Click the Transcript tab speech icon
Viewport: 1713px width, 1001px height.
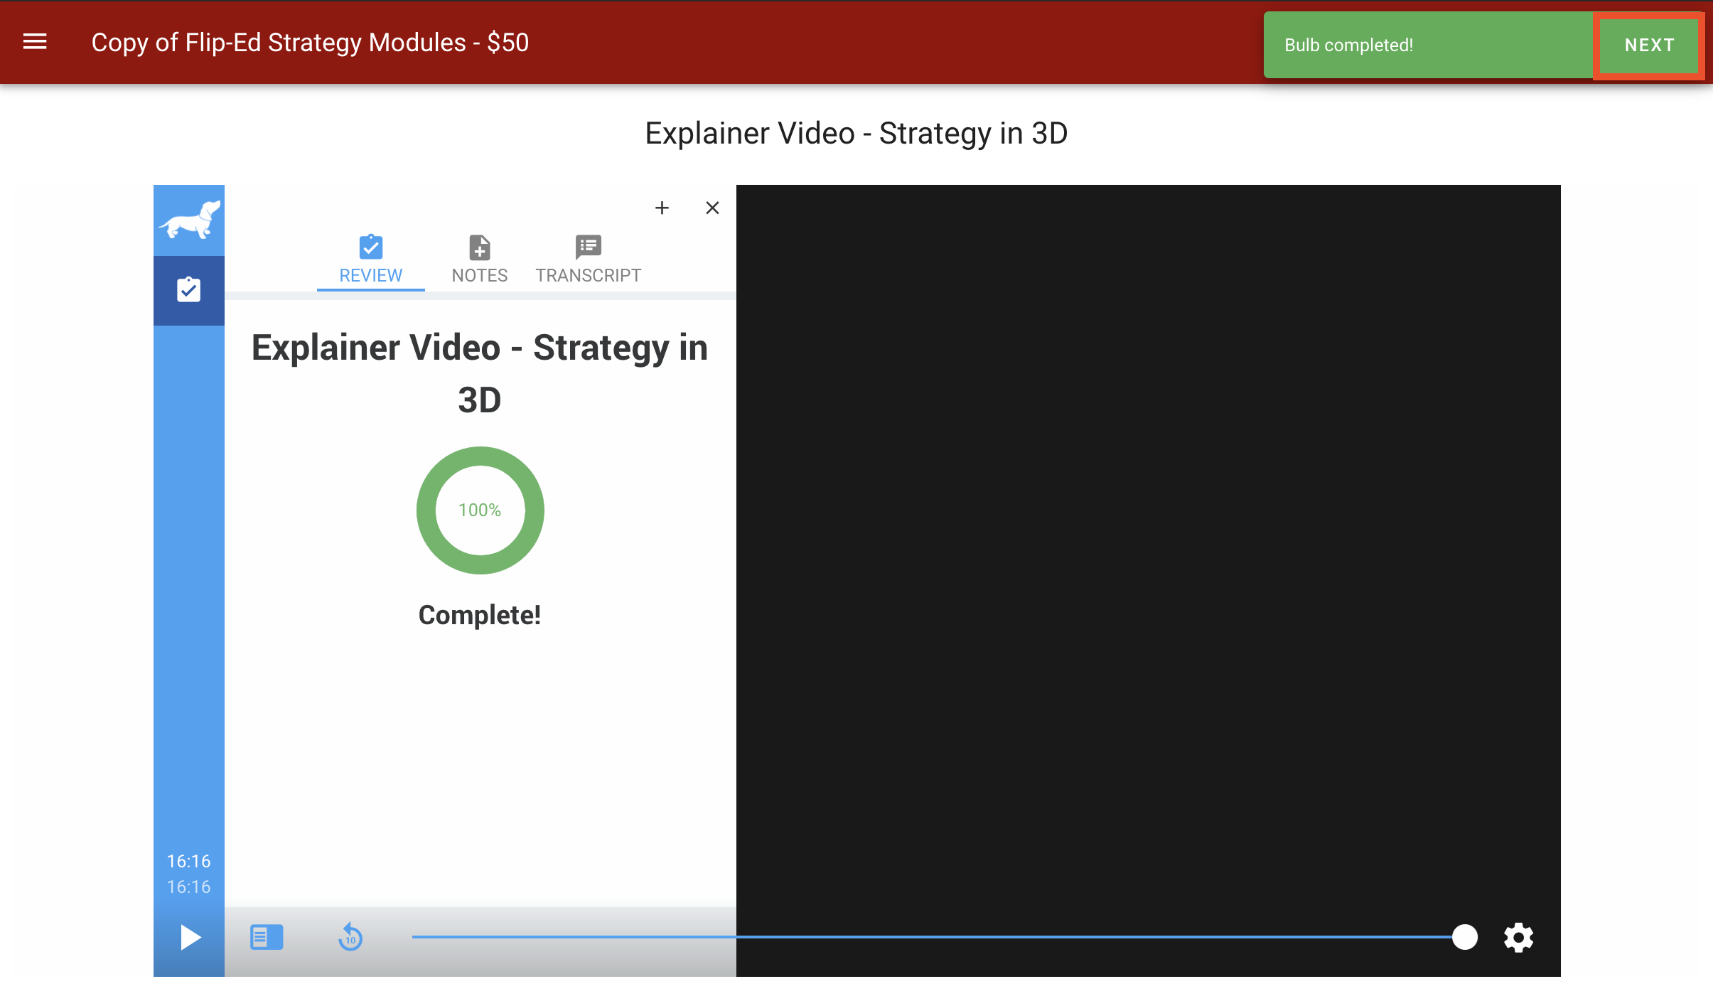coord(588,247)
